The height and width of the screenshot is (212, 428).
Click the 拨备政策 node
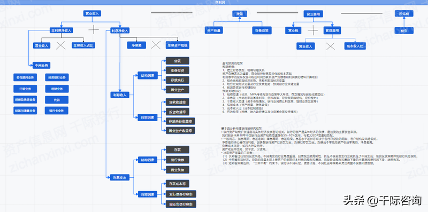coord(262,30)
